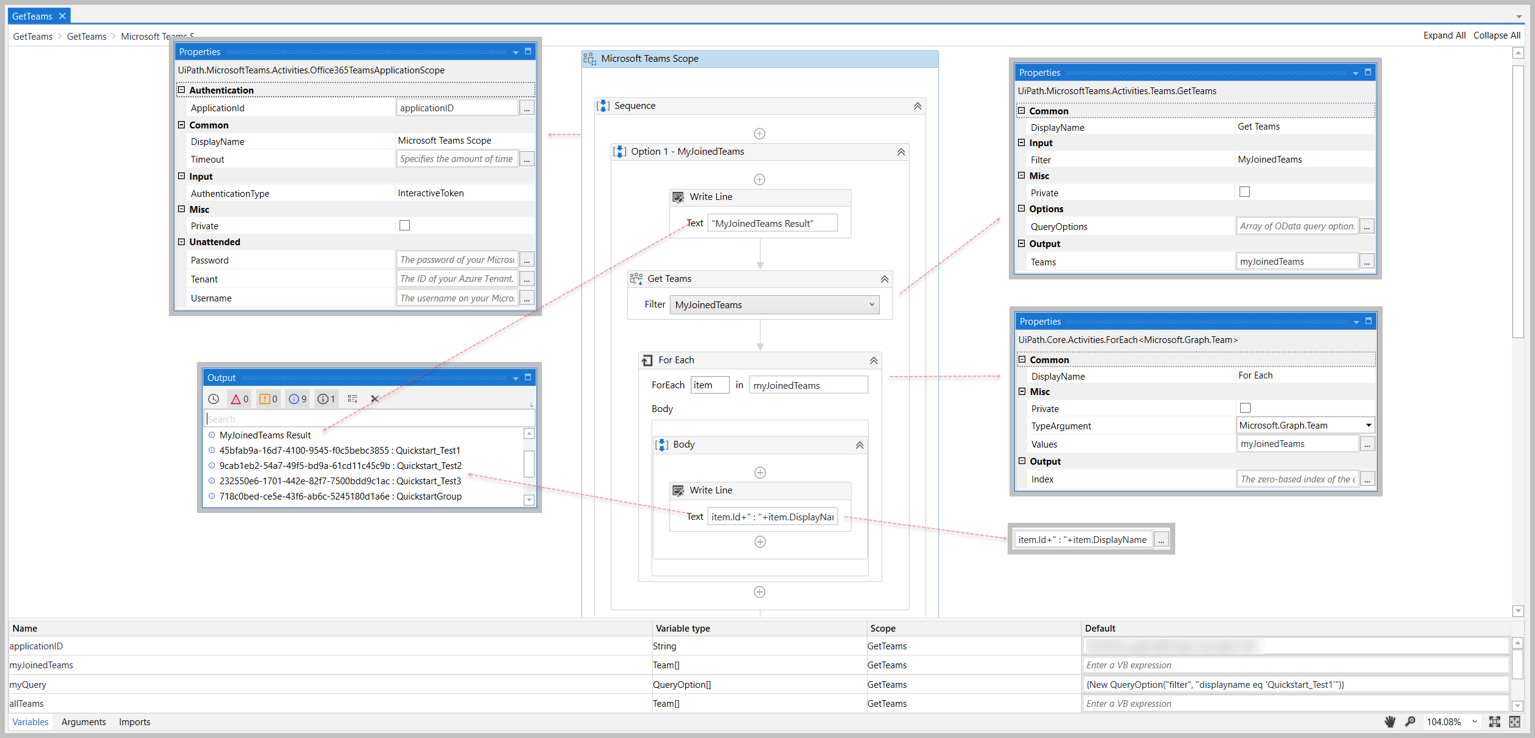Click the For Each activity icon

click(x=647, y=360)
